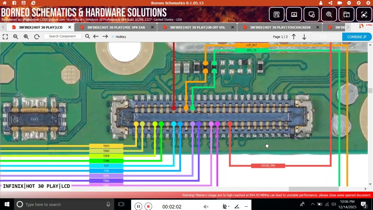The height and width of the screenshot is (210, 373).
Task: Zoom in the schematic
Action: [26, 37]
